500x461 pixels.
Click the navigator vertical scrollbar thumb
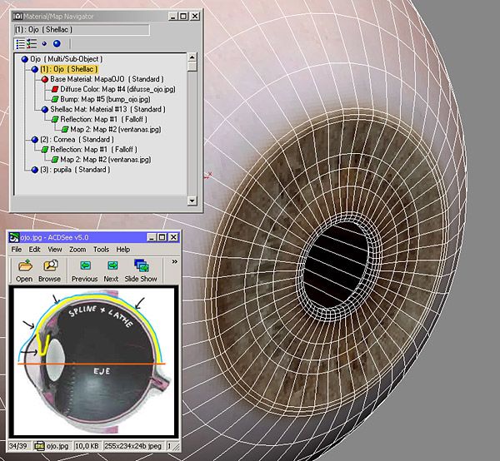[x=192, y=67]
